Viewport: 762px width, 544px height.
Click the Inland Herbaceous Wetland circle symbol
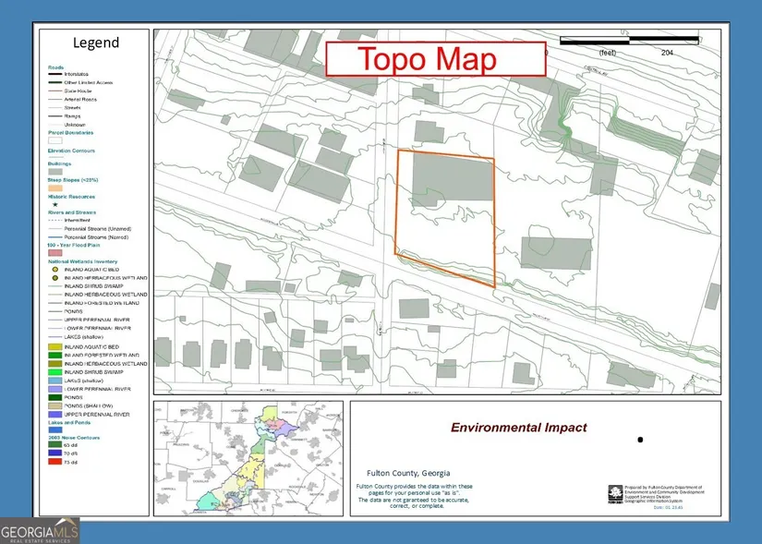(x=54, y=278)
